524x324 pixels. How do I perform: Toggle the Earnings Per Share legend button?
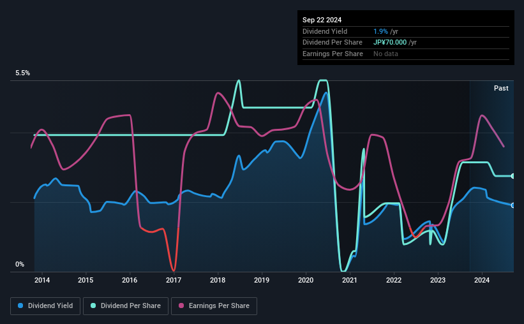point(214,306)
